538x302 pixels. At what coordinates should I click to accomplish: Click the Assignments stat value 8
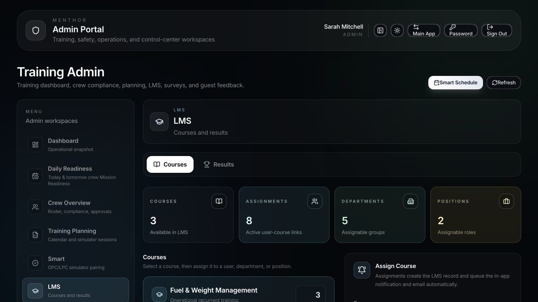click(x=249, y=221)
